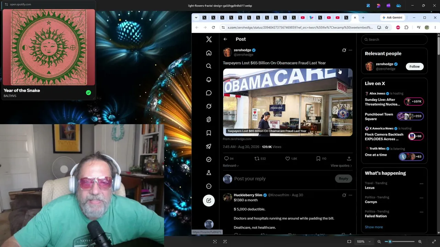Open the rocket icon in X sidebar
This screenshot has height=247, width=440.
point(209,146)
